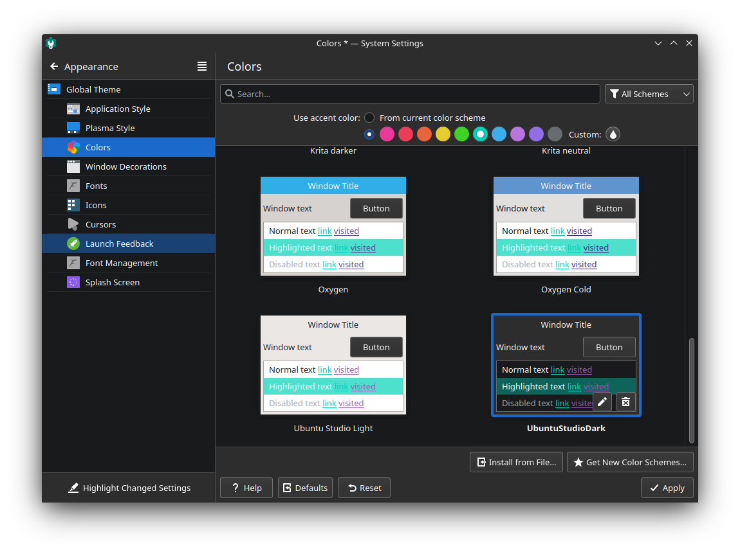Click the delete icon on UbuntuStudioDark scheme
740x552 pixels.
pos(625,402)
